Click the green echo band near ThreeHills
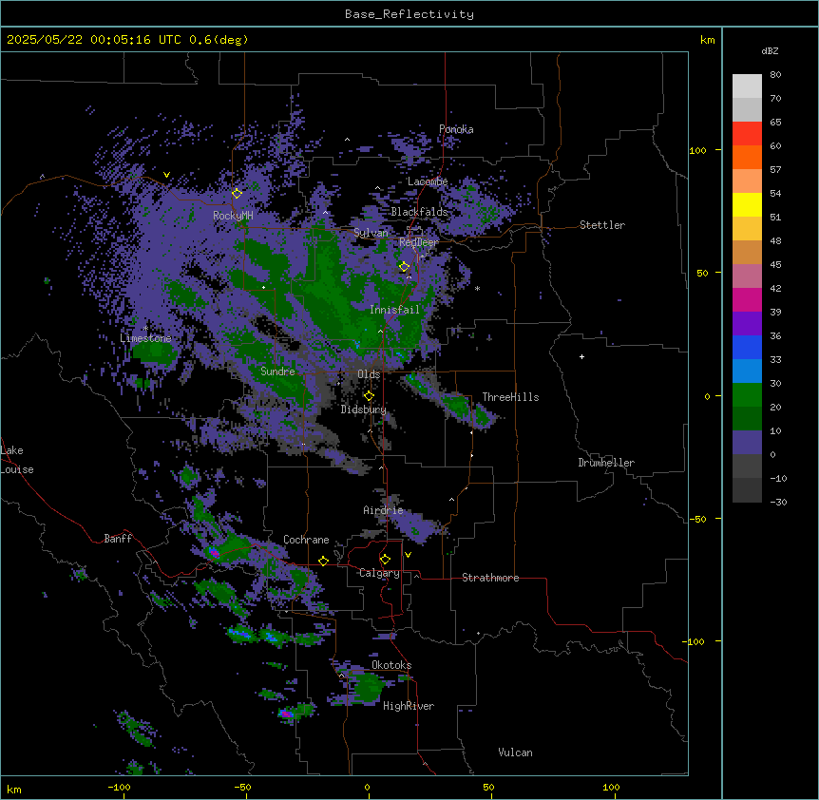Image resolution: width=819 pixels, height=800 pixels. pyautogui.click(x=452, y=401)
